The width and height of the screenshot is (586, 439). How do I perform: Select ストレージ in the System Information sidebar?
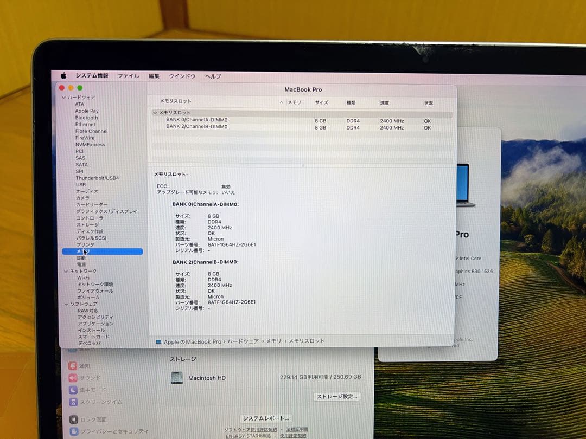point(88,225)
